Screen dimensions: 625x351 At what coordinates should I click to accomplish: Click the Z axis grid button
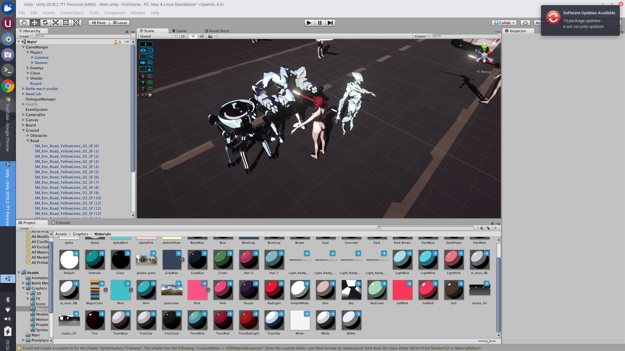click(146, 89)
